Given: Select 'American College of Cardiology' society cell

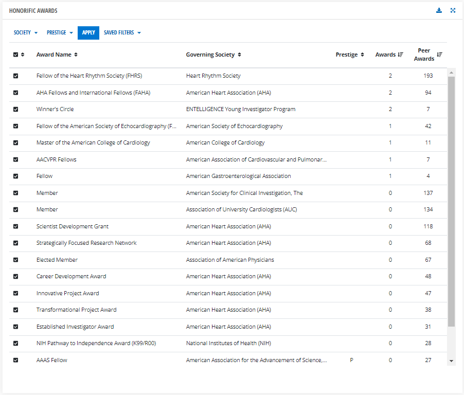Looking at the screenshot, I should tap(225, 142).
